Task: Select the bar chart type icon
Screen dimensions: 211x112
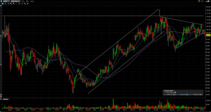Action: (x=5, y=4)
